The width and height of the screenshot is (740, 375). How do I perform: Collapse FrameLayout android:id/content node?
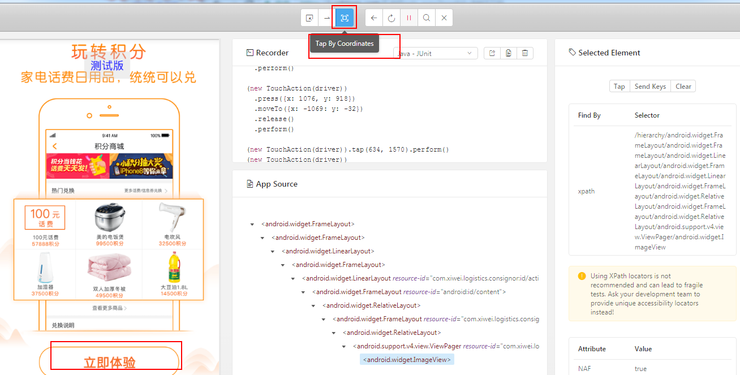303,292
